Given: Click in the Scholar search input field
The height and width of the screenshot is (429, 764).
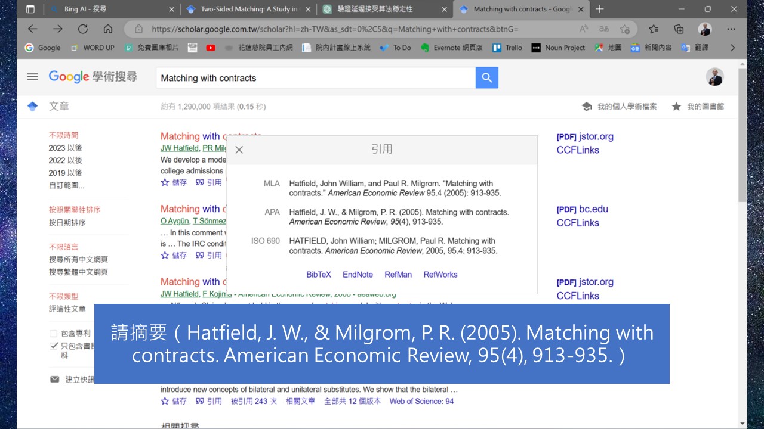Looking at the screenshot, I should point(315,78).
